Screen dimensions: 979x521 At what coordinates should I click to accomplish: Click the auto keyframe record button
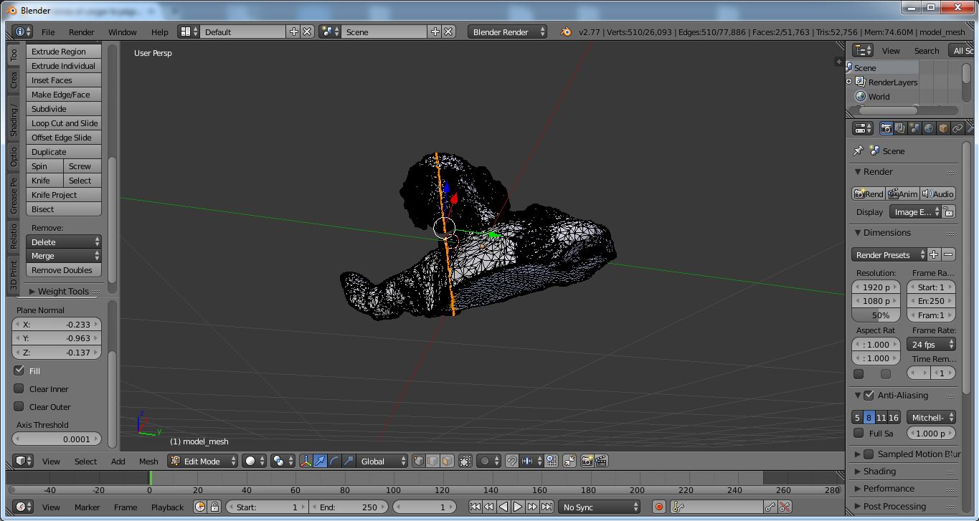coord(659,507)
